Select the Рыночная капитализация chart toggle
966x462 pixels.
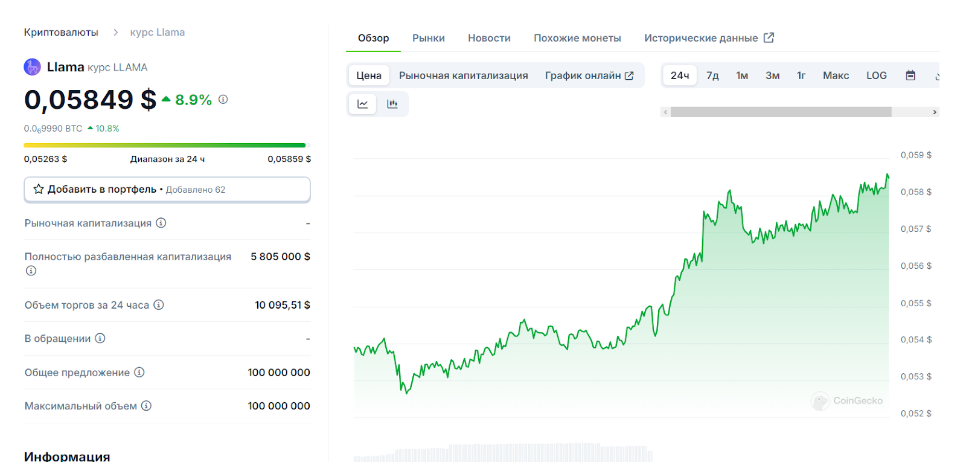coord(464,75)
